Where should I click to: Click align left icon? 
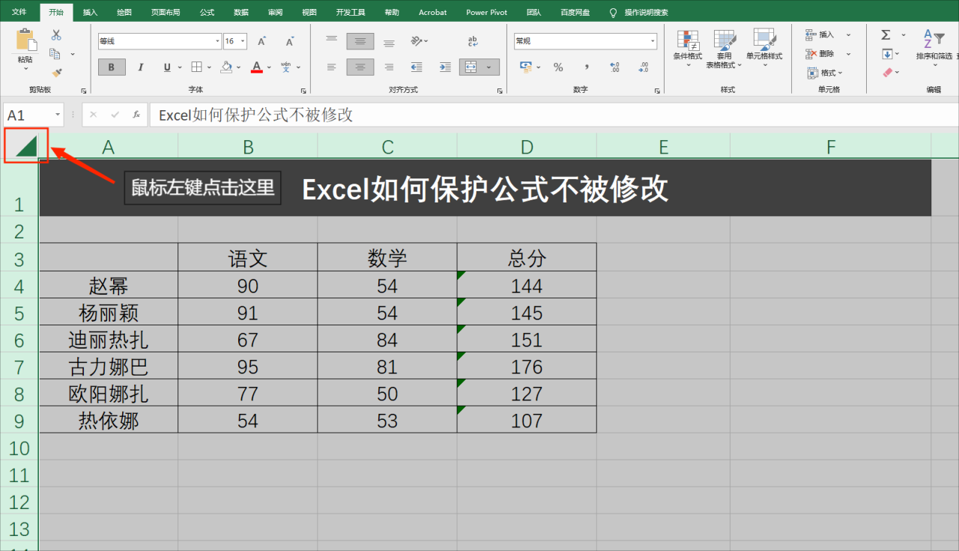[332, 67]
